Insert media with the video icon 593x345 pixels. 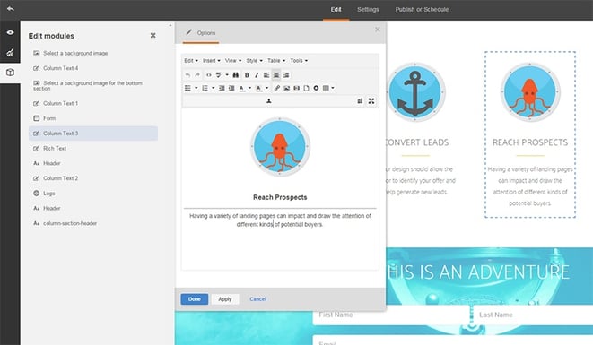[296, 88]
